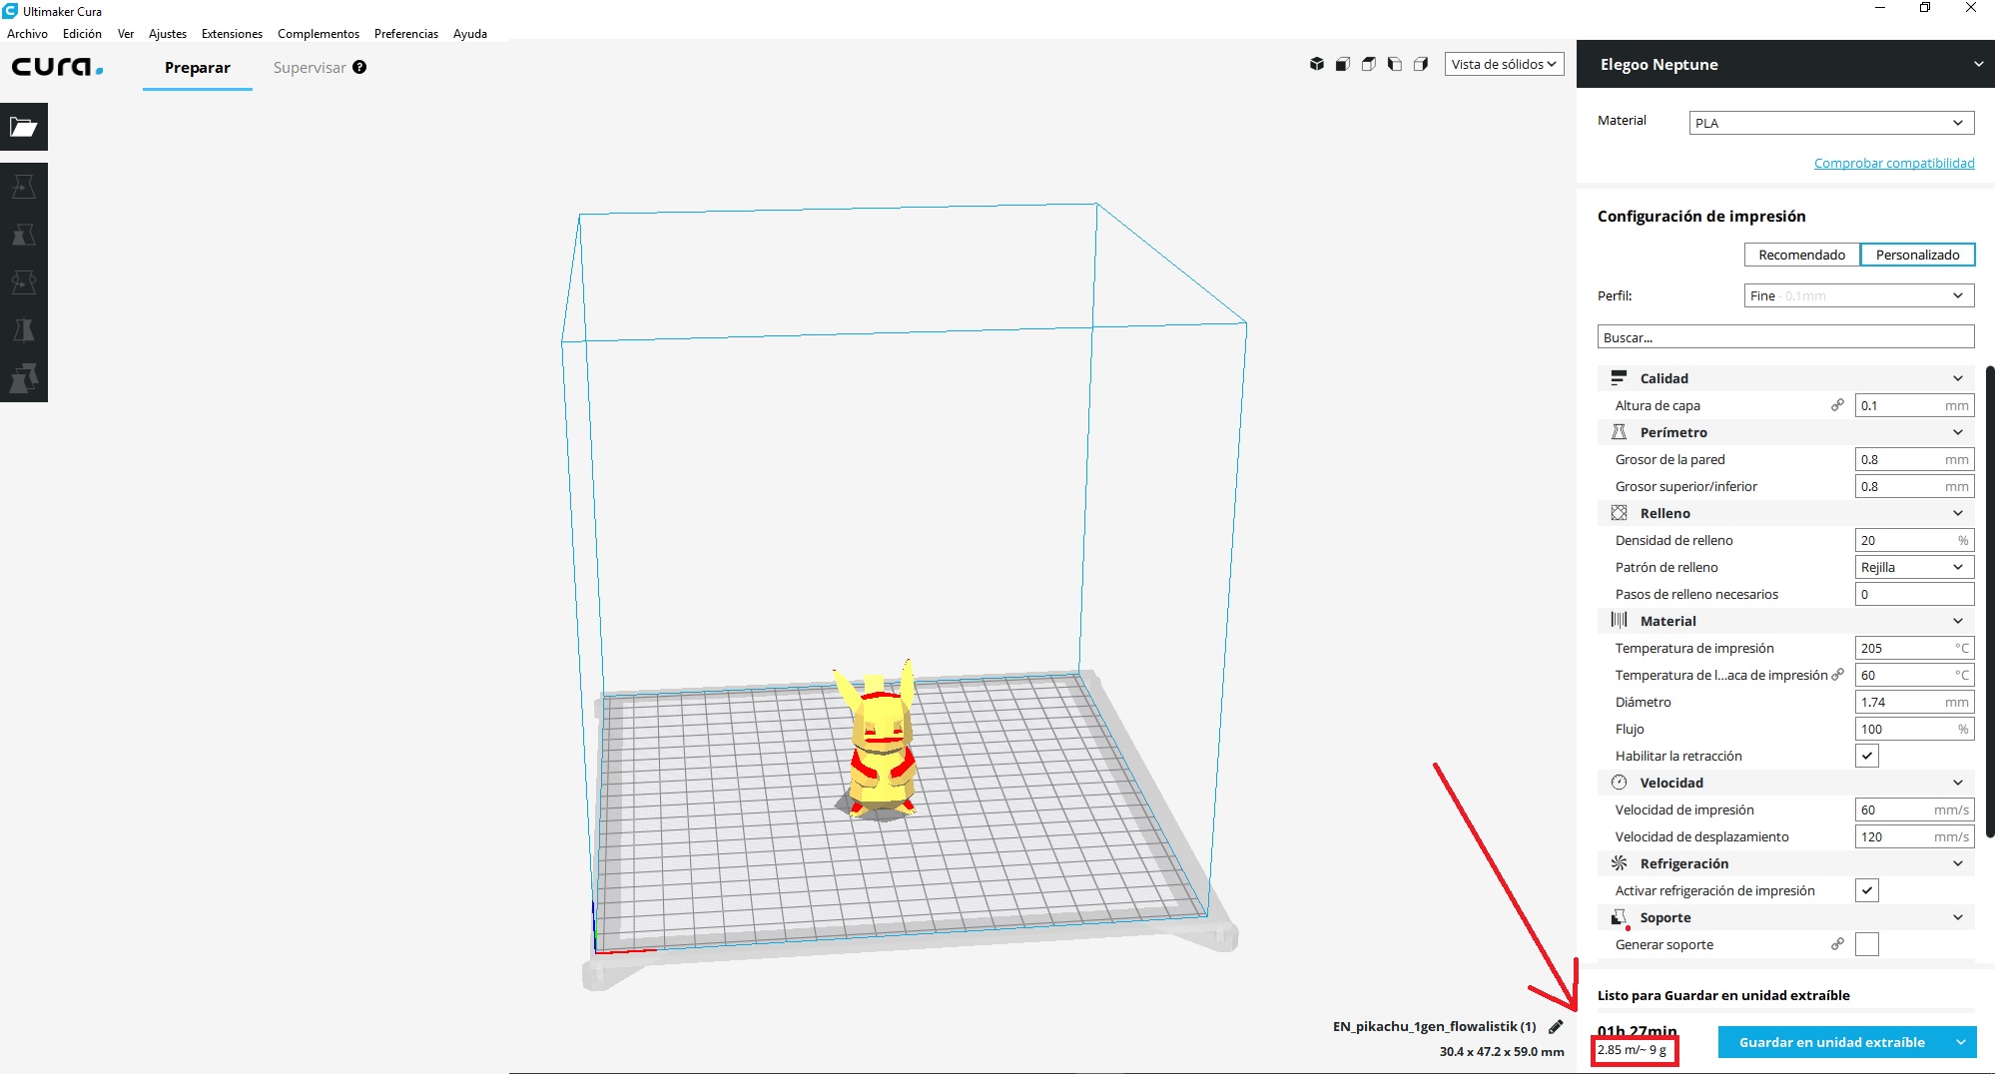Screen dimensions: 1995x1074
Task: Disable the Habilitar la retracción checkbox
Action: [1867, 756]
